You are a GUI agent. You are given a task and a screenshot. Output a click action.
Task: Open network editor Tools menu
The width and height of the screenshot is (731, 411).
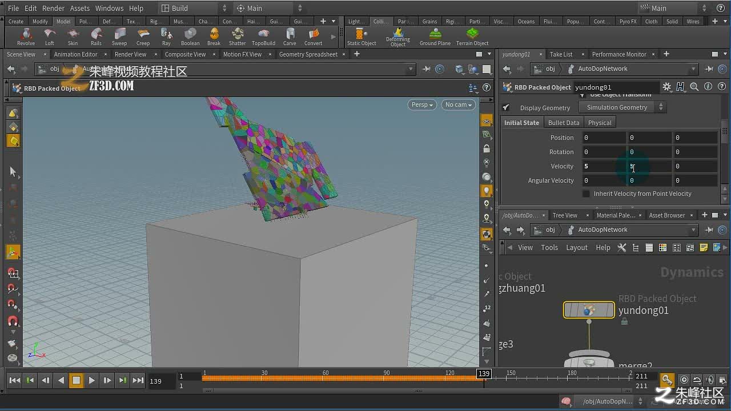pyautogui.click(x=549, y=248)
